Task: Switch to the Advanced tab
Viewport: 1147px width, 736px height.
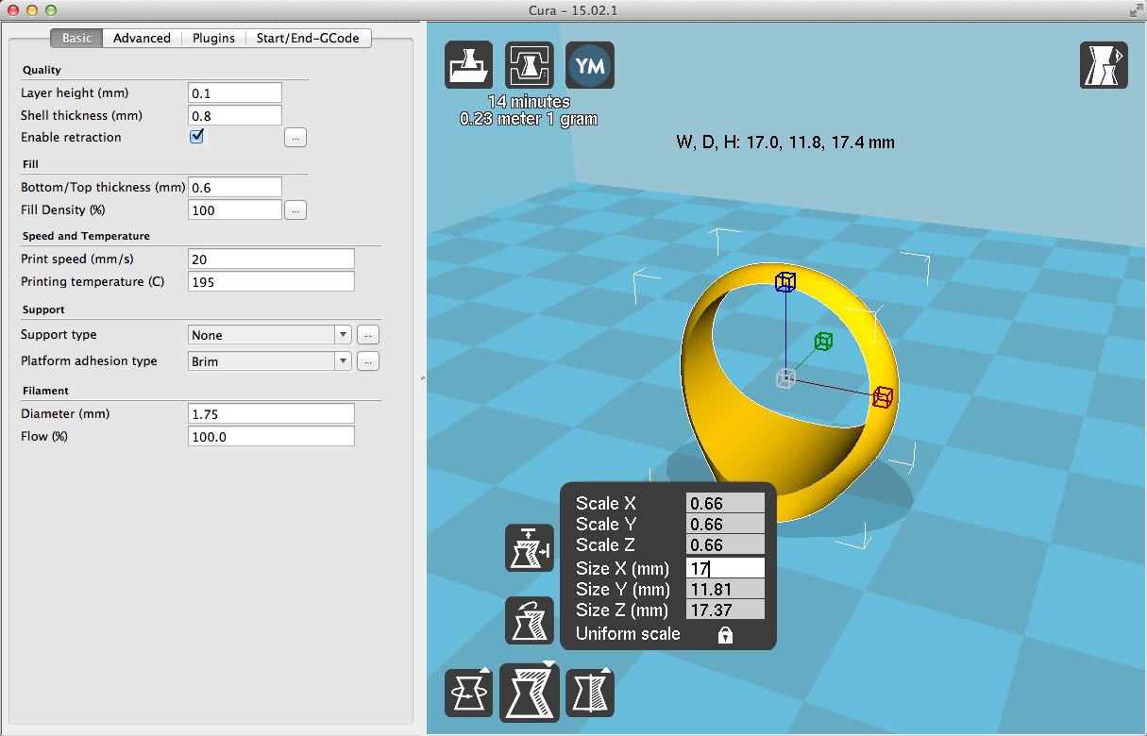Action: tap(142, 38)
